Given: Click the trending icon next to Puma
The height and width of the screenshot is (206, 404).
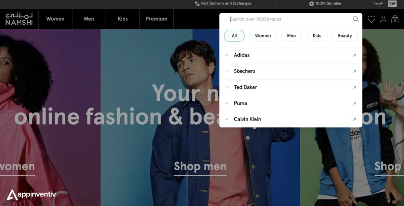Looking at the screenshot, I should click(227, 104).
